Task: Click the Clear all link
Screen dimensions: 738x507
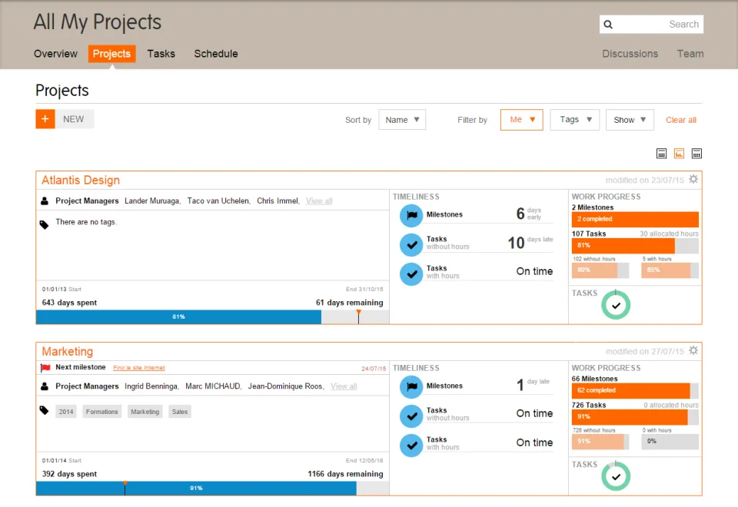Action: click(680, 120)
